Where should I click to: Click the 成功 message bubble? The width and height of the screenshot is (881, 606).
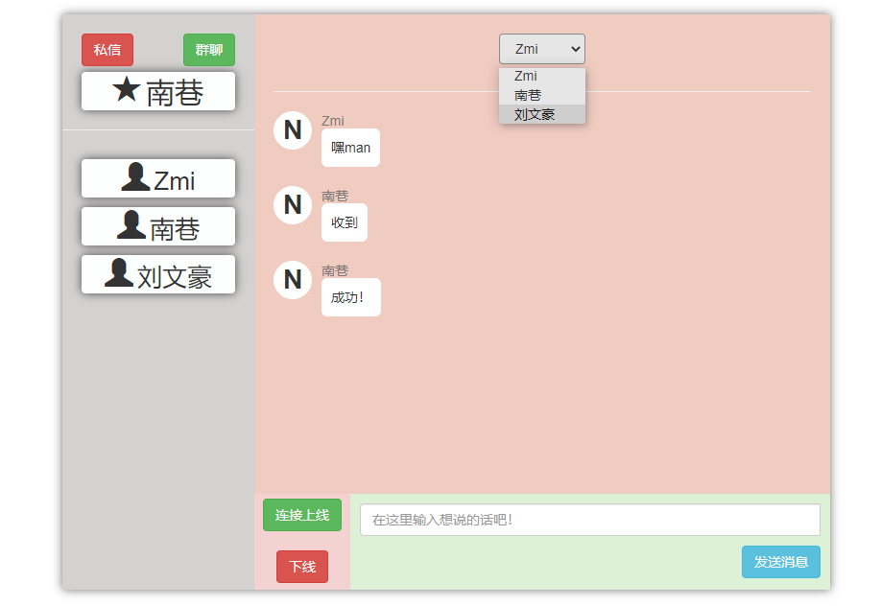pyautogui.click(x=350, y=297)
